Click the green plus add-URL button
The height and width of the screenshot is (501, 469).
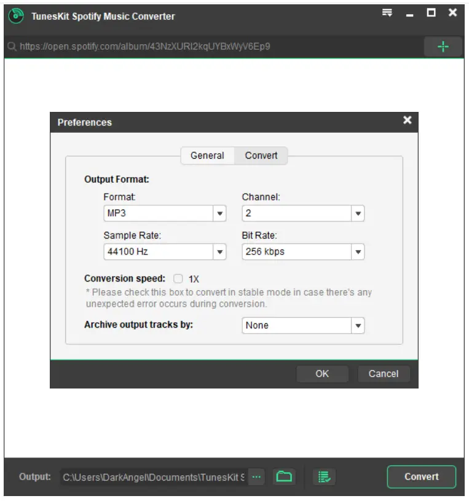pyautogui.click(x=443, y=47)
